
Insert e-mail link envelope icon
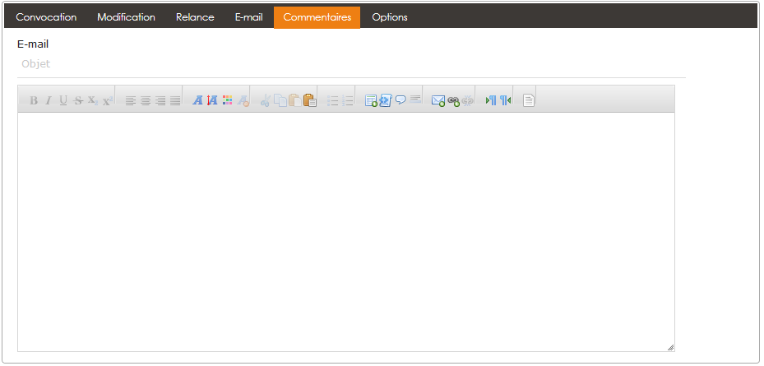(438, 100)
